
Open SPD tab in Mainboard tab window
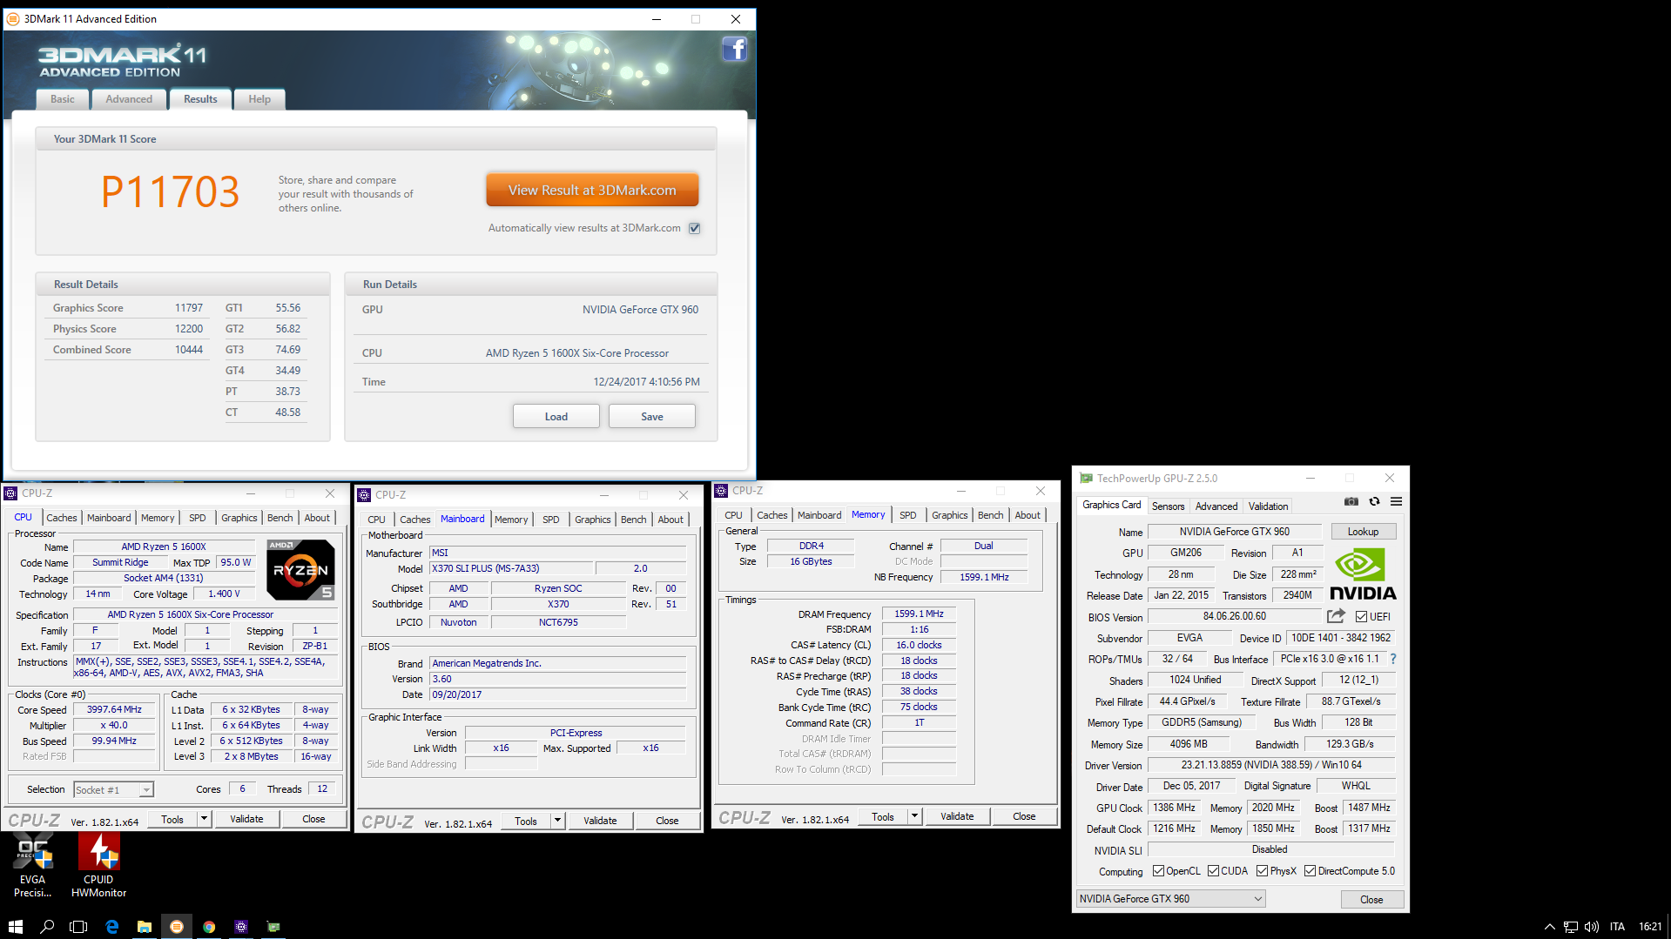point(551,520)
